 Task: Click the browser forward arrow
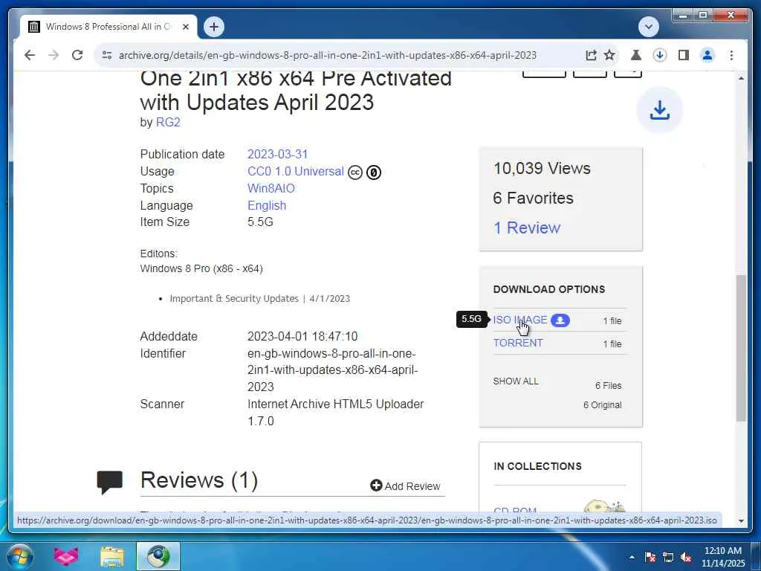click(54, 55)
